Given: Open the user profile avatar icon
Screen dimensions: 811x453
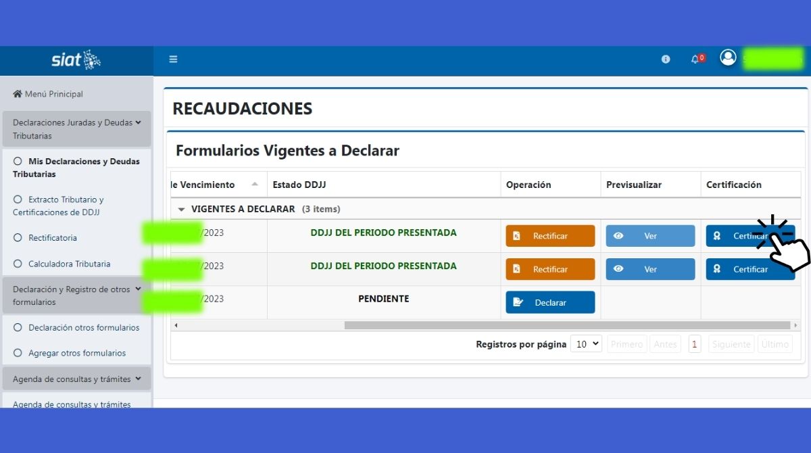Looking at the screenshot, I should (x=728, y=58).
